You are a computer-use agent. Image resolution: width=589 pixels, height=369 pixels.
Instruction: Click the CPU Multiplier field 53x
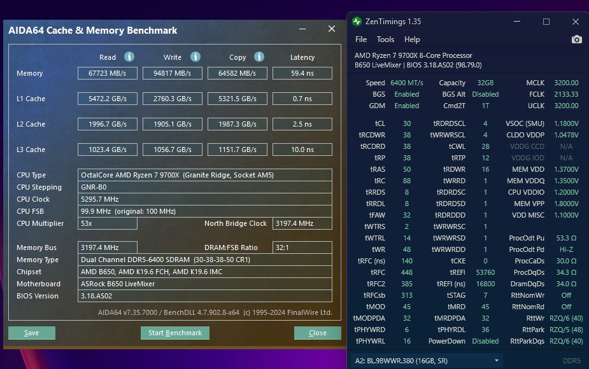coord(108,223)
